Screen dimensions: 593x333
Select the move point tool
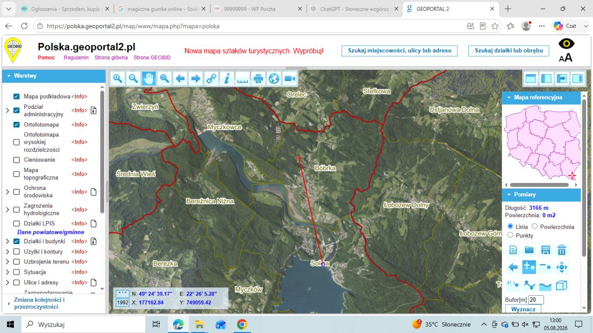point(561,267)
